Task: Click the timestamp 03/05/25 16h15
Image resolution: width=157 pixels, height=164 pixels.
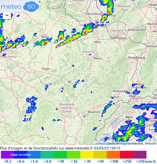Action: (107, 148)
